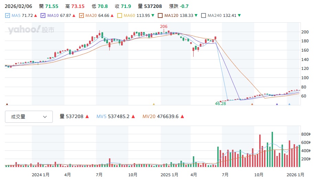Image resolution: width=318 pixels, height=179 pixels.
Task: Click the purple event marker triangle on timeline
Action: tap(277, 104)
